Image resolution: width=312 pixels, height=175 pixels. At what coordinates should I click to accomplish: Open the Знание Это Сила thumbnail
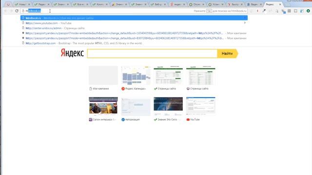point(168,106)
